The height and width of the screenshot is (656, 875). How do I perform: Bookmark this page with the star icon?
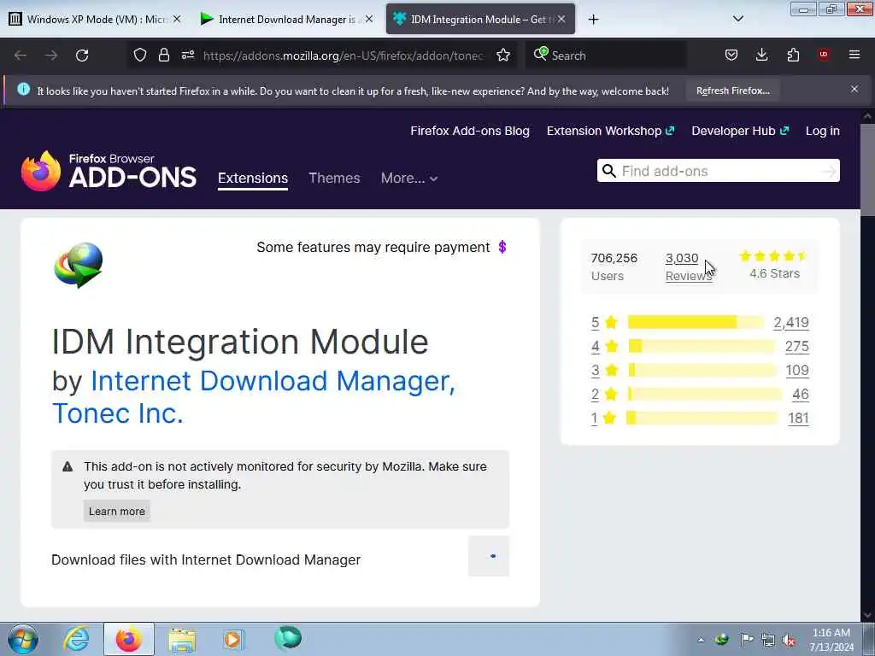tap(503, 56)
